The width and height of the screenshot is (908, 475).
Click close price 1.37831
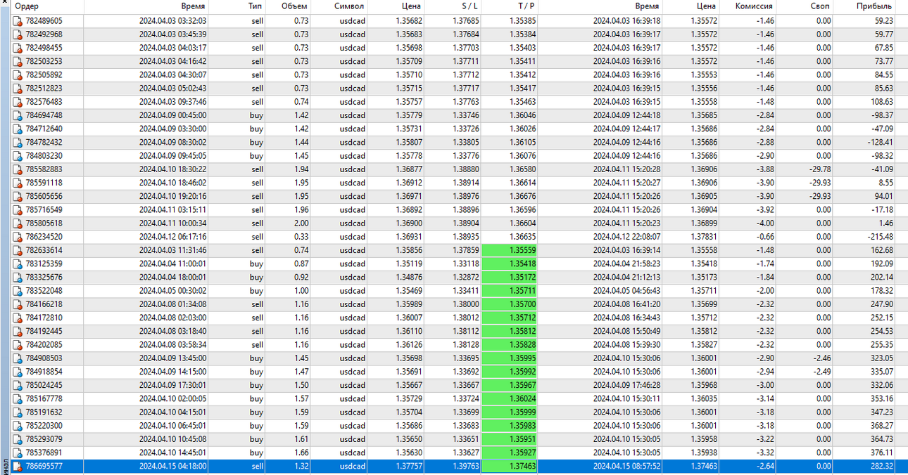(704, 237)
